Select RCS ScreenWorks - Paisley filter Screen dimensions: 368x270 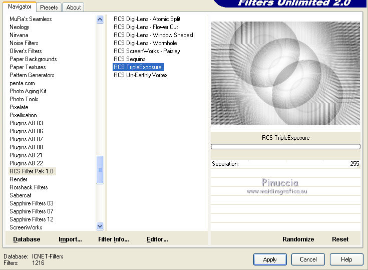147,51
